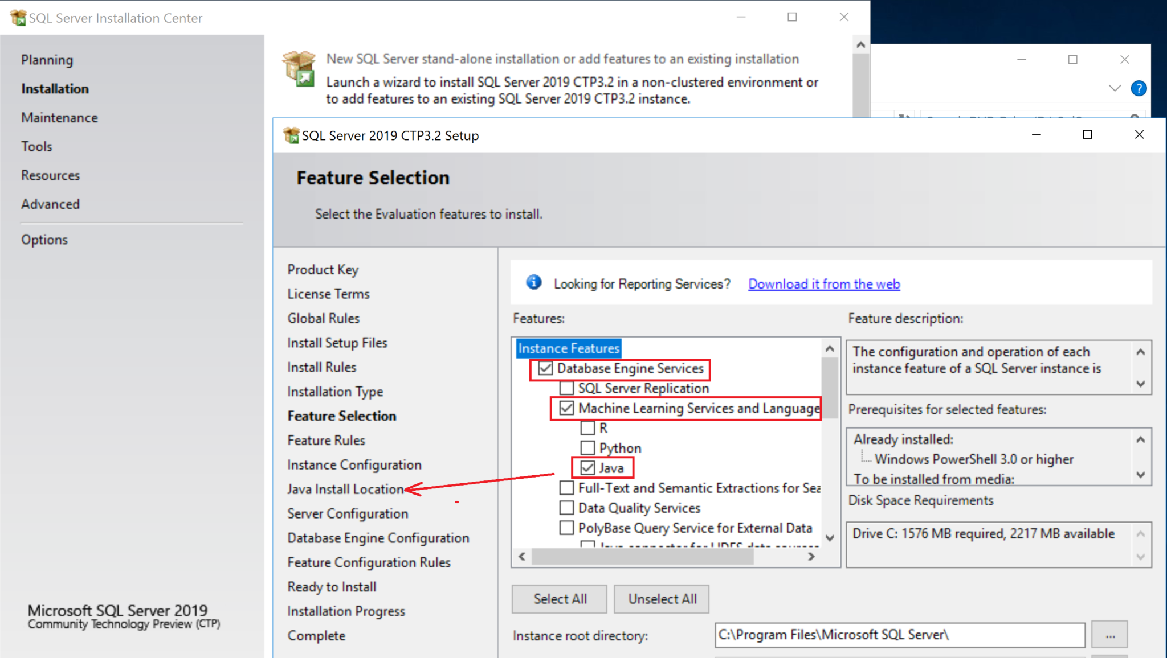Viewport: 1167px width, 658px height.
Task: Maximize the SQL Server Installation Center window
Action: tap(792, 17)
